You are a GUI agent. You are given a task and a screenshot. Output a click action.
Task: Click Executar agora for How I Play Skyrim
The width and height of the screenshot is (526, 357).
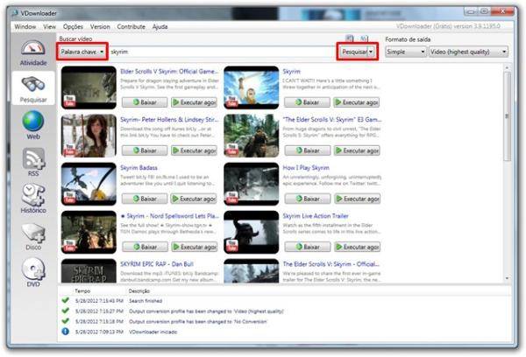click(357, 199)
